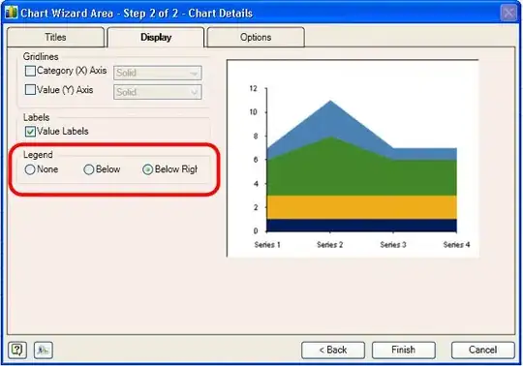Click the chart wizard title bar icon

point(11,13)
